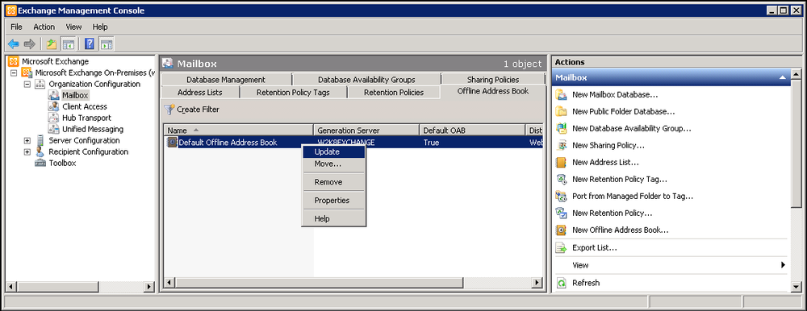Choose Properties from the context menu
Screen dimensions: 807x311
coord(333,201)
